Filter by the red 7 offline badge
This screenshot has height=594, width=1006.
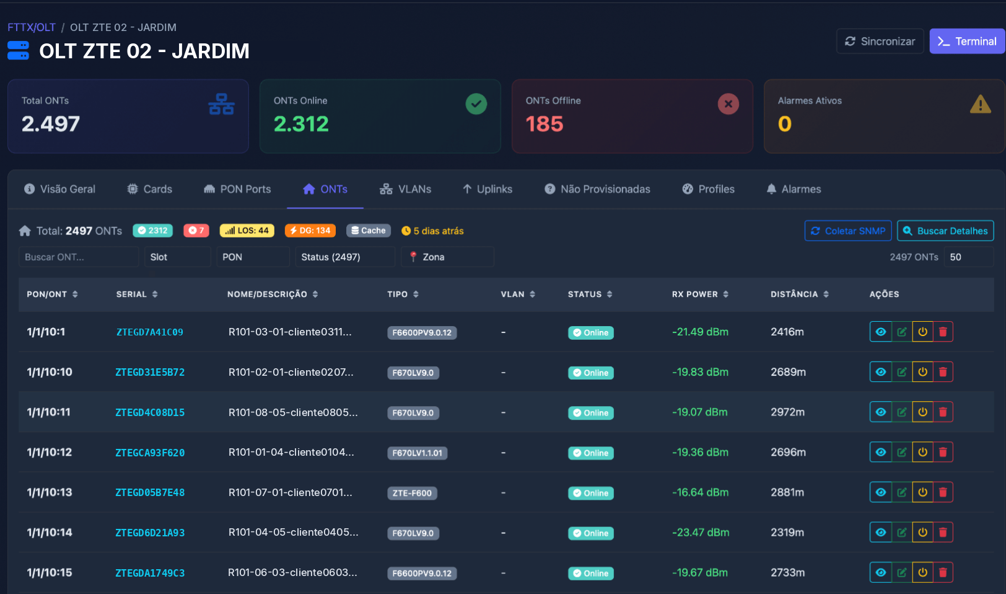point(196,231)
